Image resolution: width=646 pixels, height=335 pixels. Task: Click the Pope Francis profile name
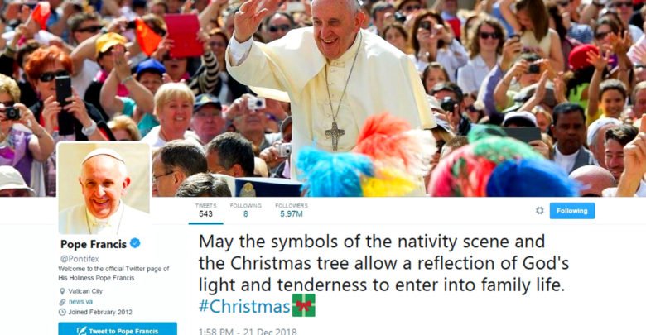[x=94, y=245]
